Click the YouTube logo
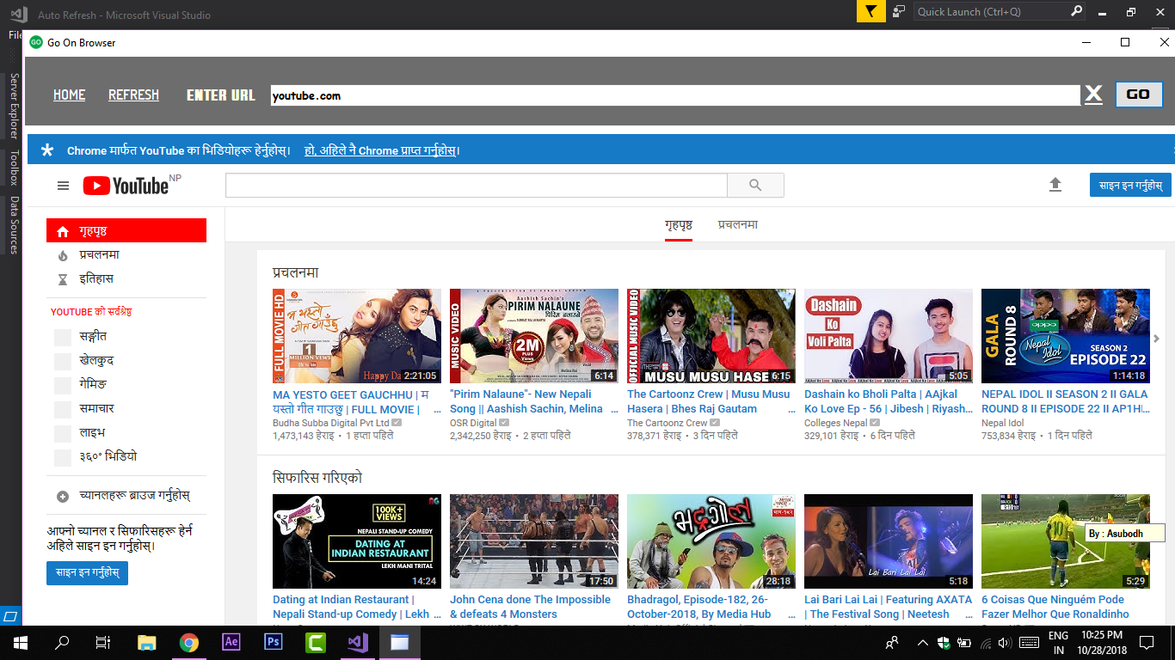The height and width of the screenshot is (660, 1175). 126,186
